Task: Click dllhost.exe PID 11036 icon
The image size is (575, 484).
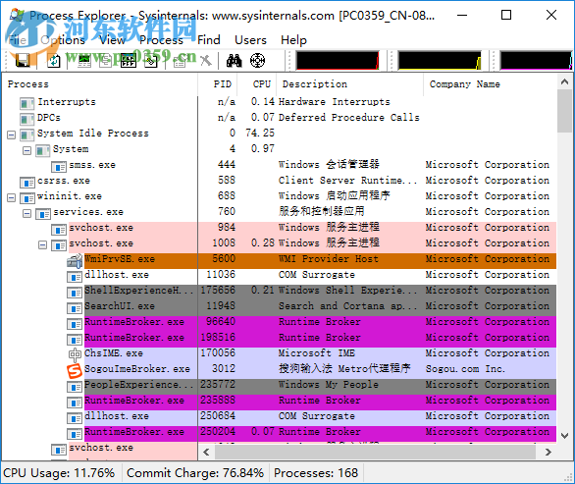Action: 75,277
